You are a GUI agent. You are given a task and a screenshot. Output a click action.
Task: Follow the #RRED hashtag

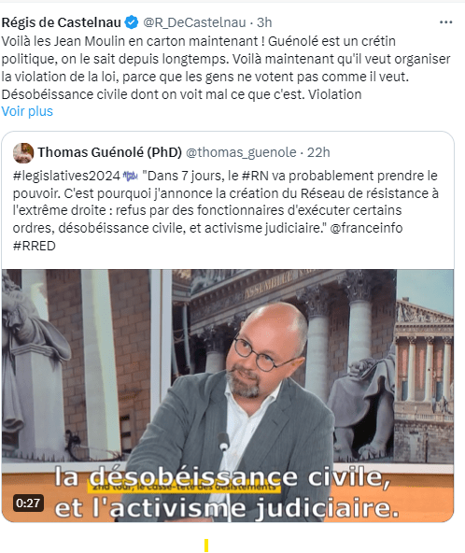pos(35,246)
